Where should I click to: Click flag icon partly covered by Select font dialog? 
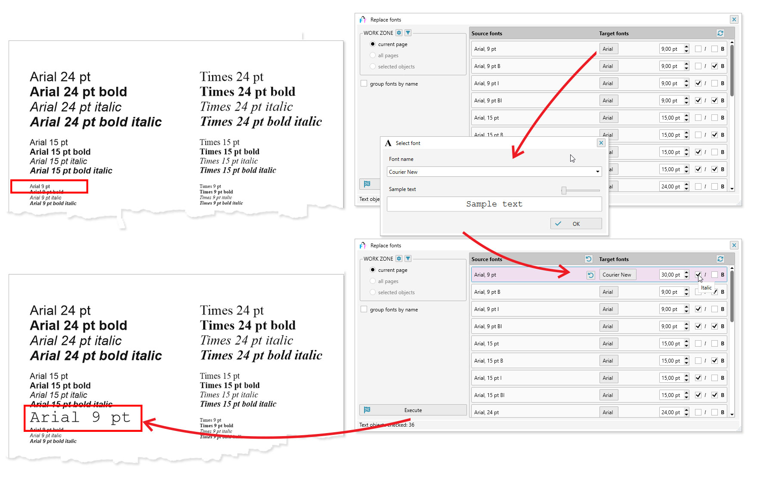click(367, 184)
